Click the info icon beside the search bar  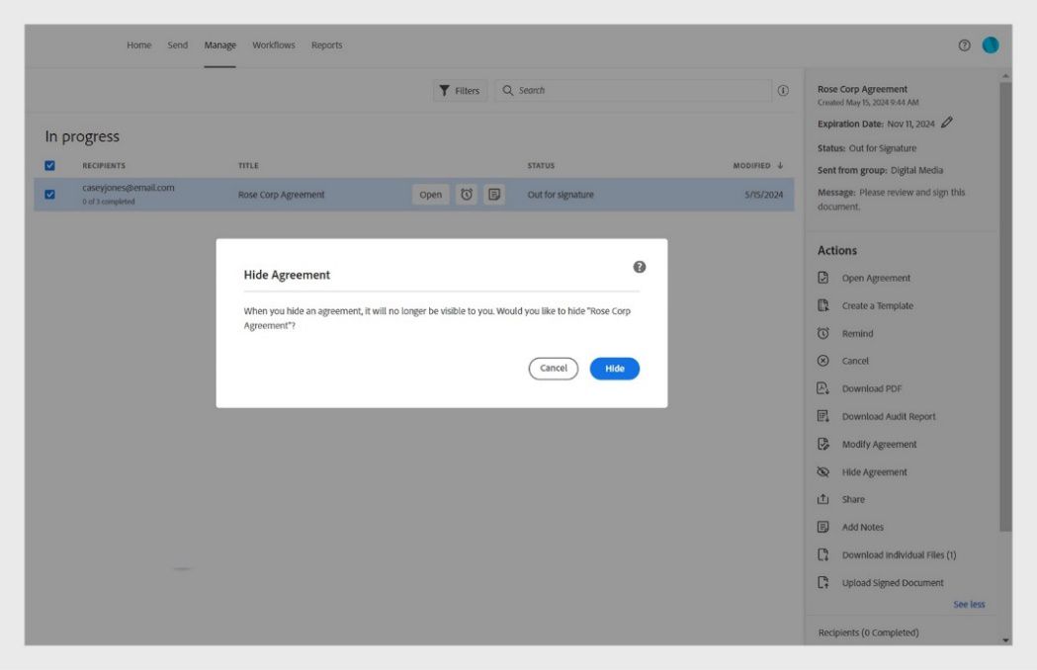coord(780,91)
